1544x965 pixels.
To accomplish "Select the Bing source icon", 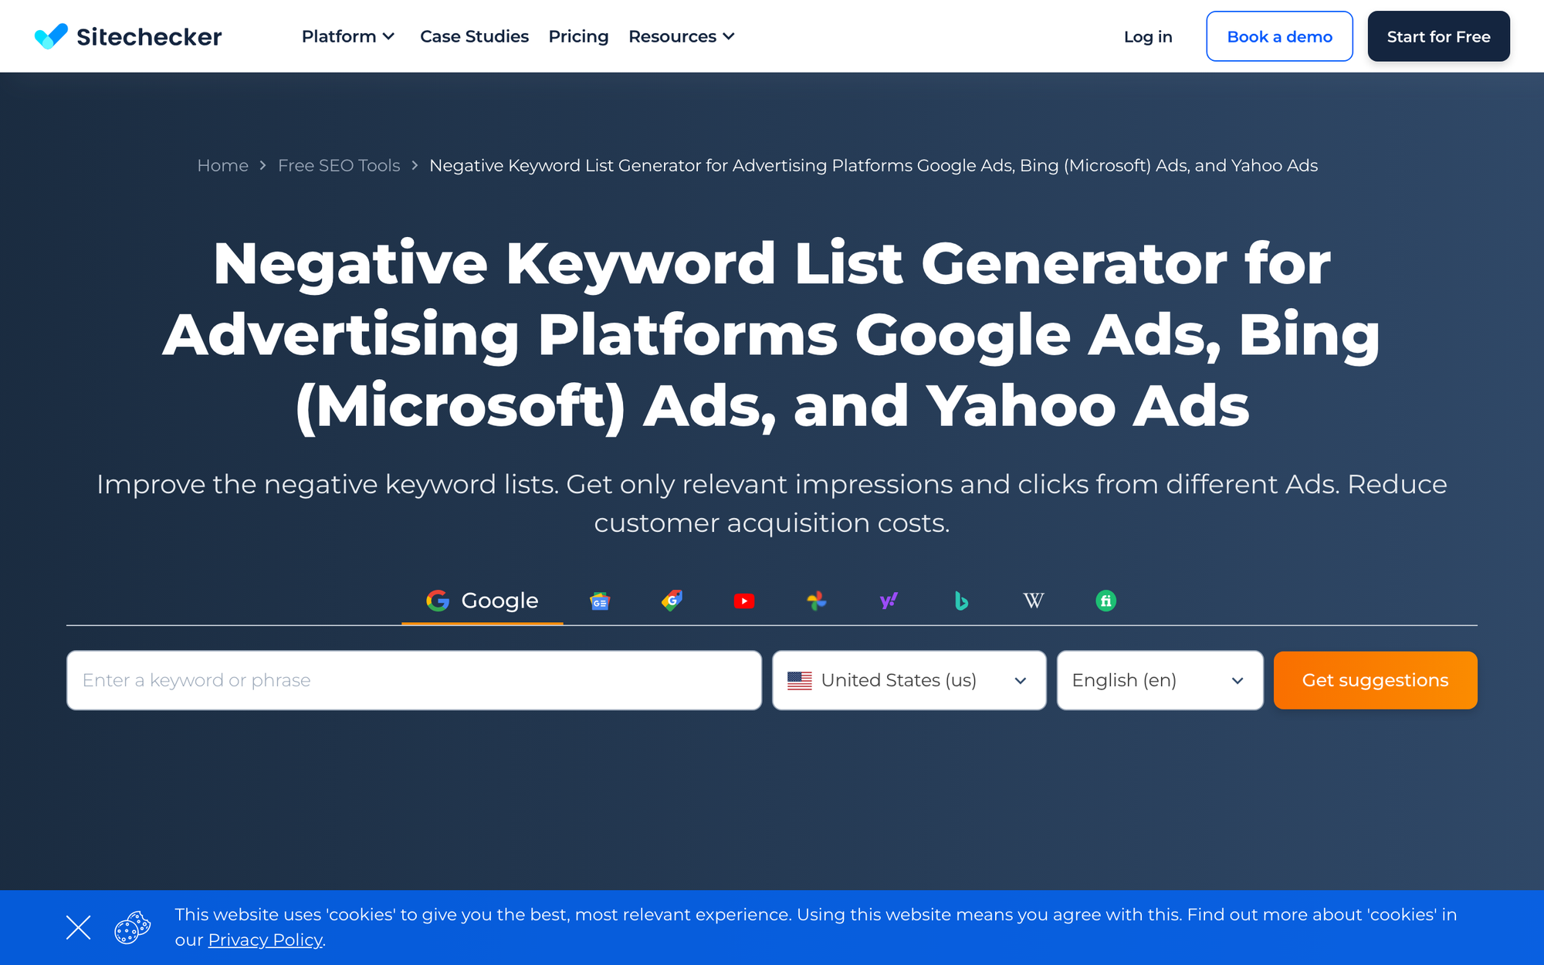I will [x=961, y=601].
